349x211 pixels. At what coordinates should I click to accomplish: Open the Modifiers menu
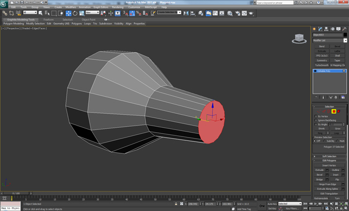(x=71, y=7)
